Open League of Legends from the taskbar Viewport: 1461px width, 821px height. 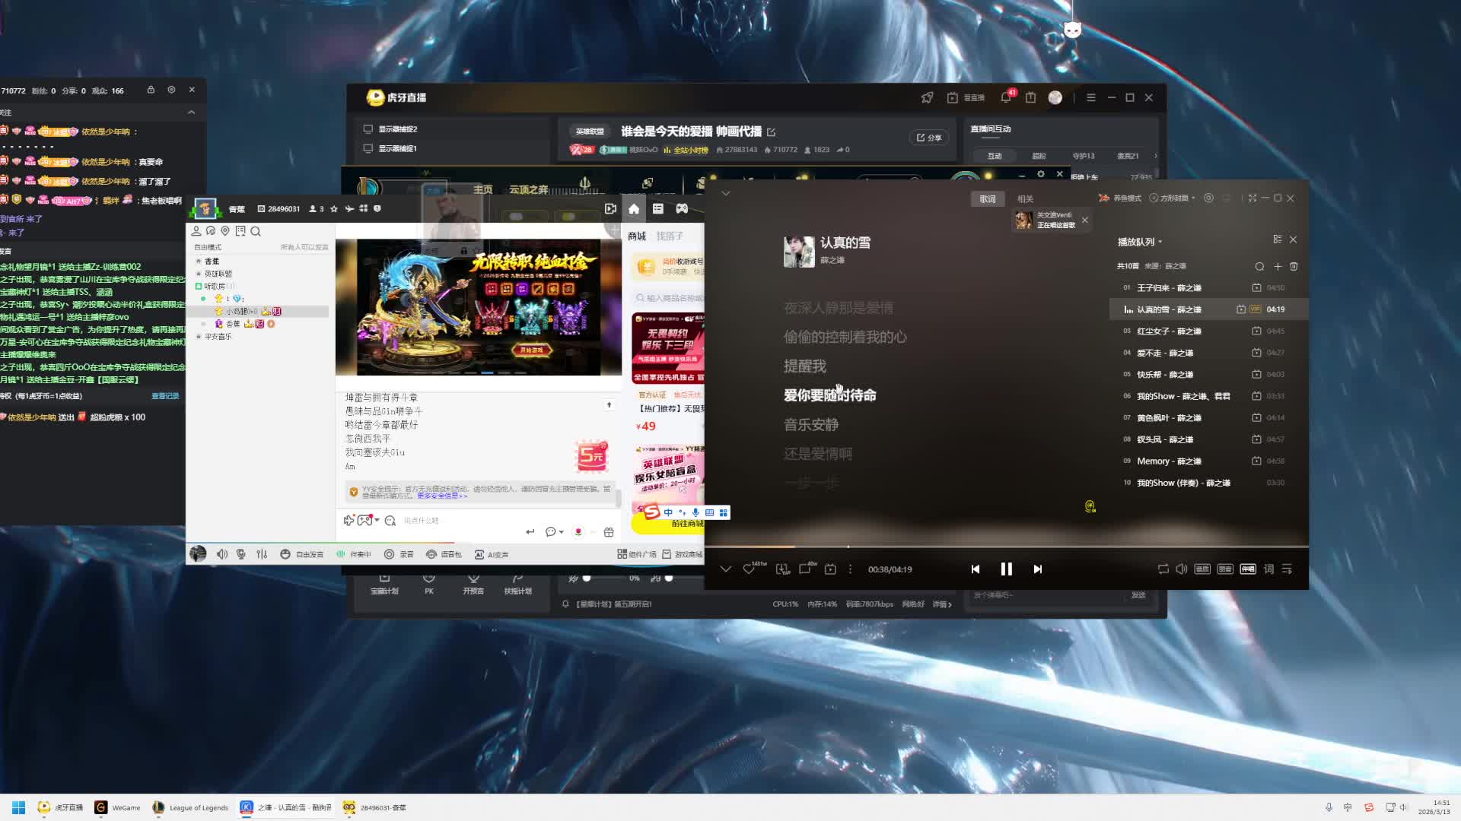point(190,807)
